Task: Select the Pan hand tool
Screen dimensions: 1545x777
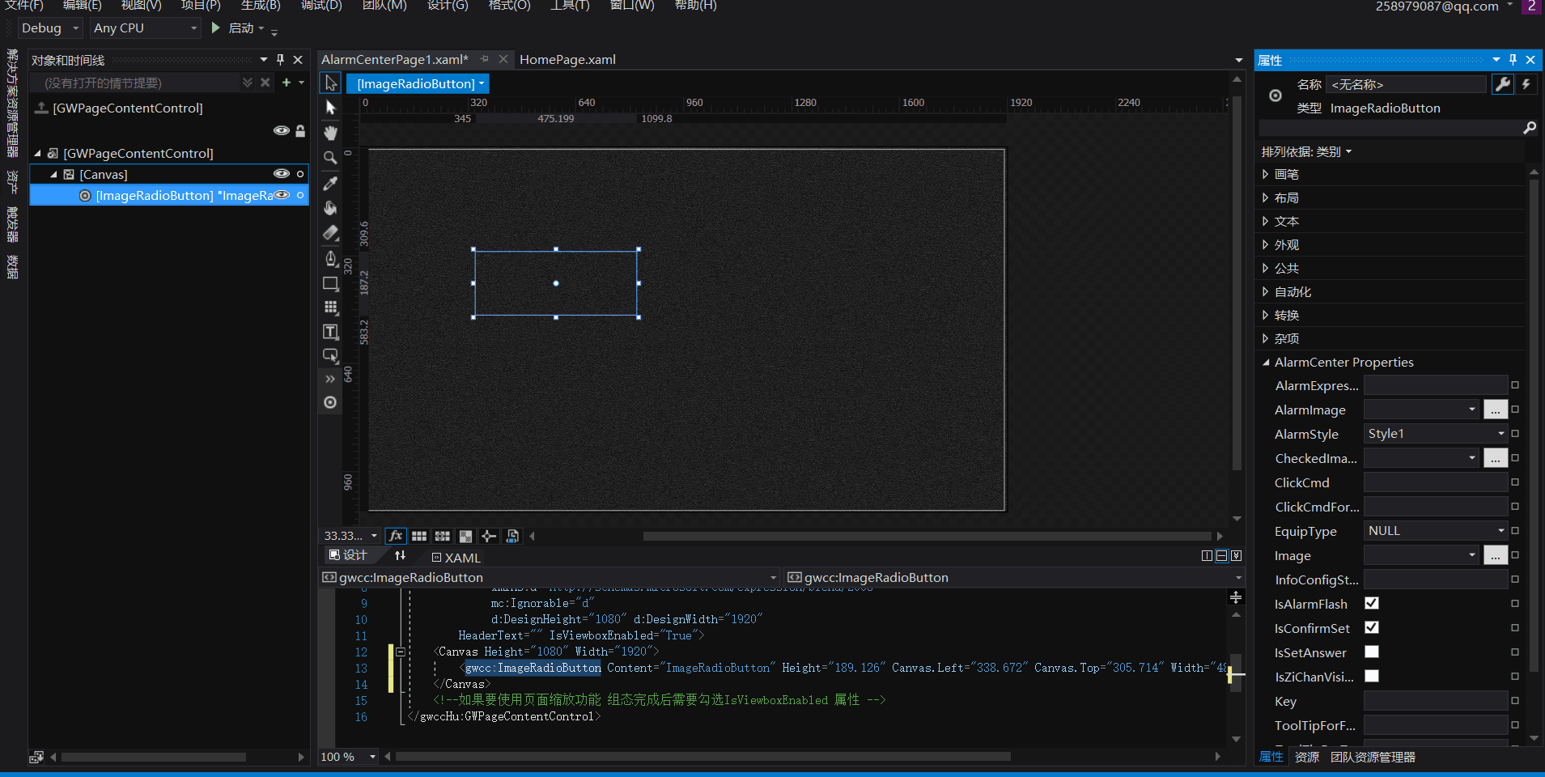Action: pyautogui.click(x=330, y=133)
